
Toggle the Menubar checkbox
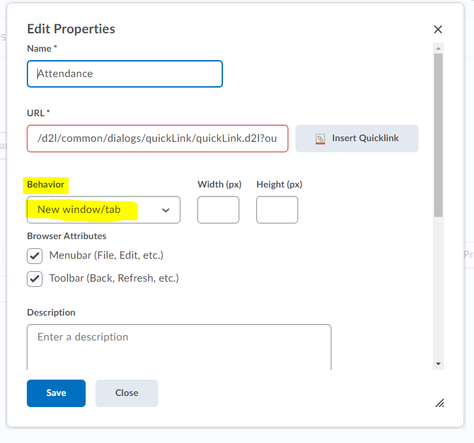tap(35, 255)
